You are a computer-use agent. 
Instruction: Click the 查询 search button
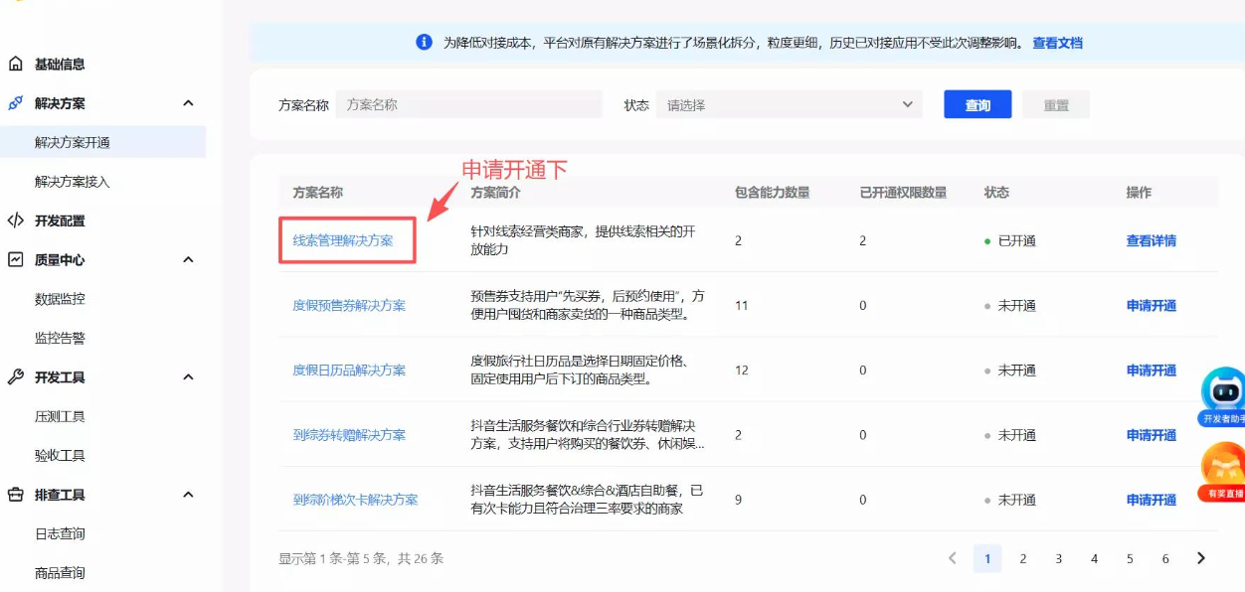(x=978, y=104)
